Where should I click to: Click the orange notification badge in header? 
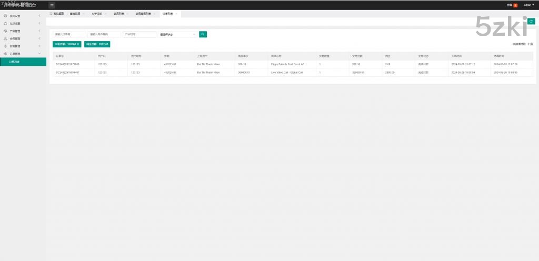pyautogui.click(x=515, y=5)
